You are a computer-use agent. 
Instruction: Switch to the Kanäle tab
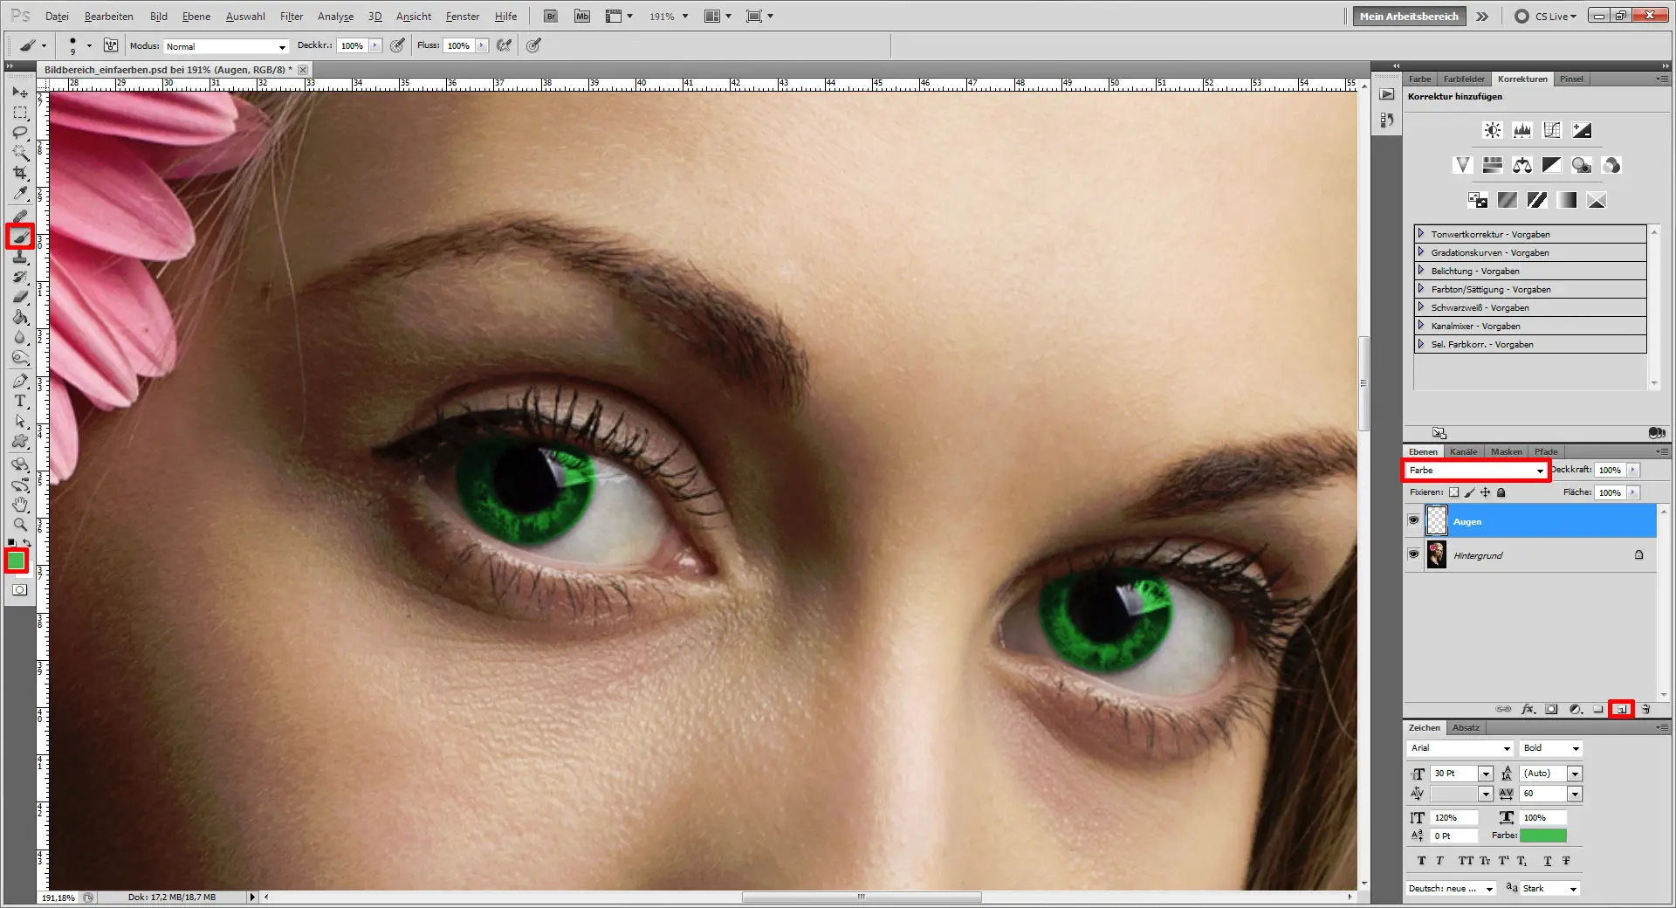coord(1463,451)
